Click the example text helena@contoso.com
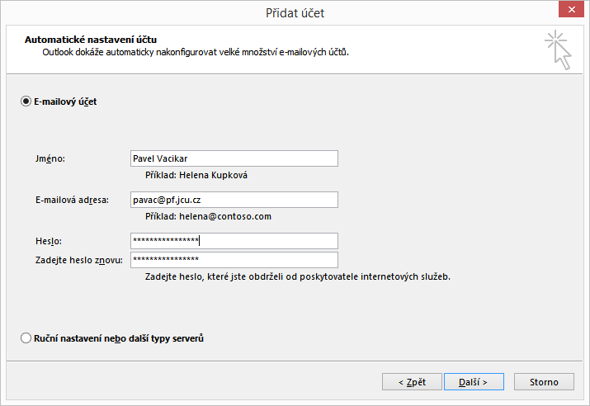Viewport: 590px width, 406px height. 225,216
